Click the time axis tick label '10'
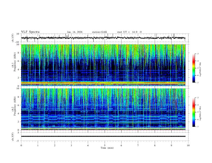The height and width of the screenshot is (163, 212). pos(188,145)
